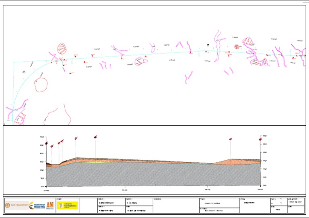Select the first borehole marker at profile left edge
This screenshot has width=309, height=218.
(47, 143)
